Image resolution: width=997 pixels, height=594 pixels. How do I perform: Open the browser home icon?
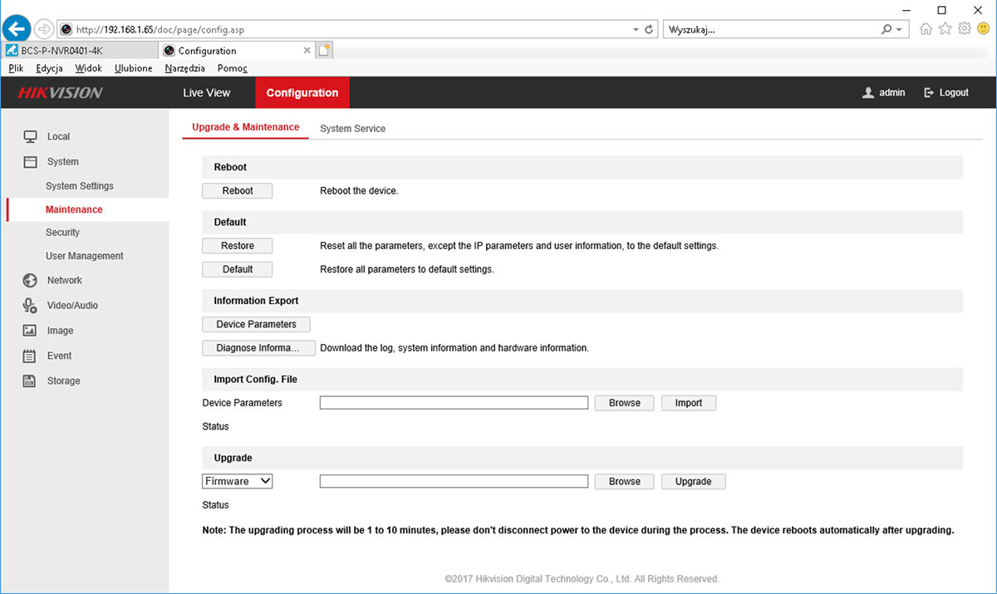(926, 29)
